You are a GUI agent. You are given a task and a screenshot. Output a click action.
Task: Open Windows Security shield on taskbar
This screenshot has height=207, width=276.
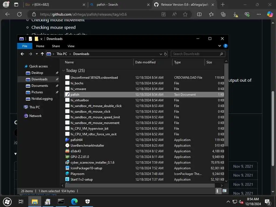pos(88,202)
